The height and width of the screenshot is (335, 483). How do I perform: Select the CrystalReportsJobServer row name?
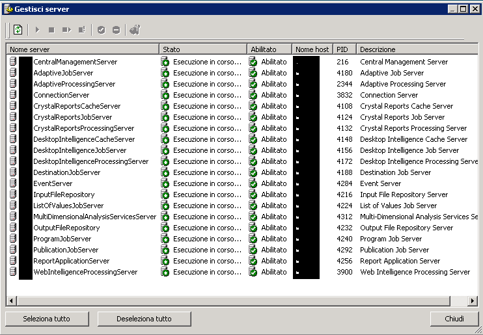click(73, 117)
